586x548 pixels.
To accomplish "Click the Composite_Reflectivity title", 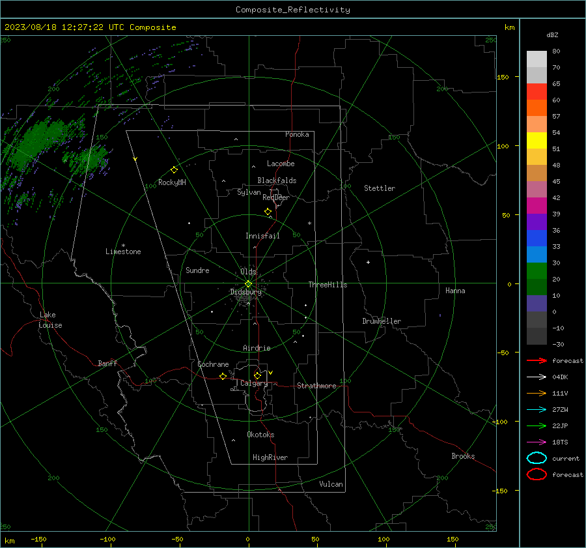I will tap(293, 10).
